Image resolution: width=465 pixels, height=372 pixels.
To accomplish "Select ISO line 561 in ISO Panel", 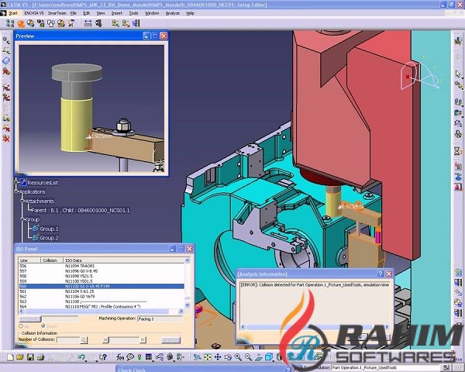I will point(102,291).
